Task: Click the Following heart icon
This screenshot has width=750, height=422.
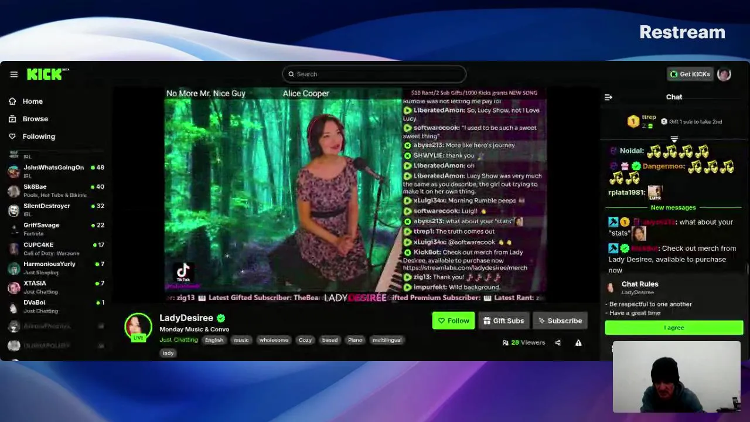Action: point(12,137)
